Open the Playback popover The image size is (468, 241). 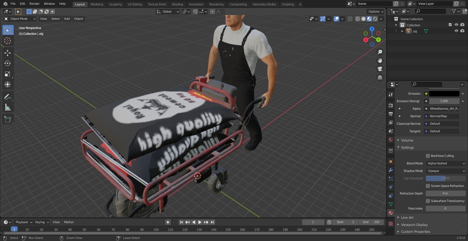tap(24, 222)
